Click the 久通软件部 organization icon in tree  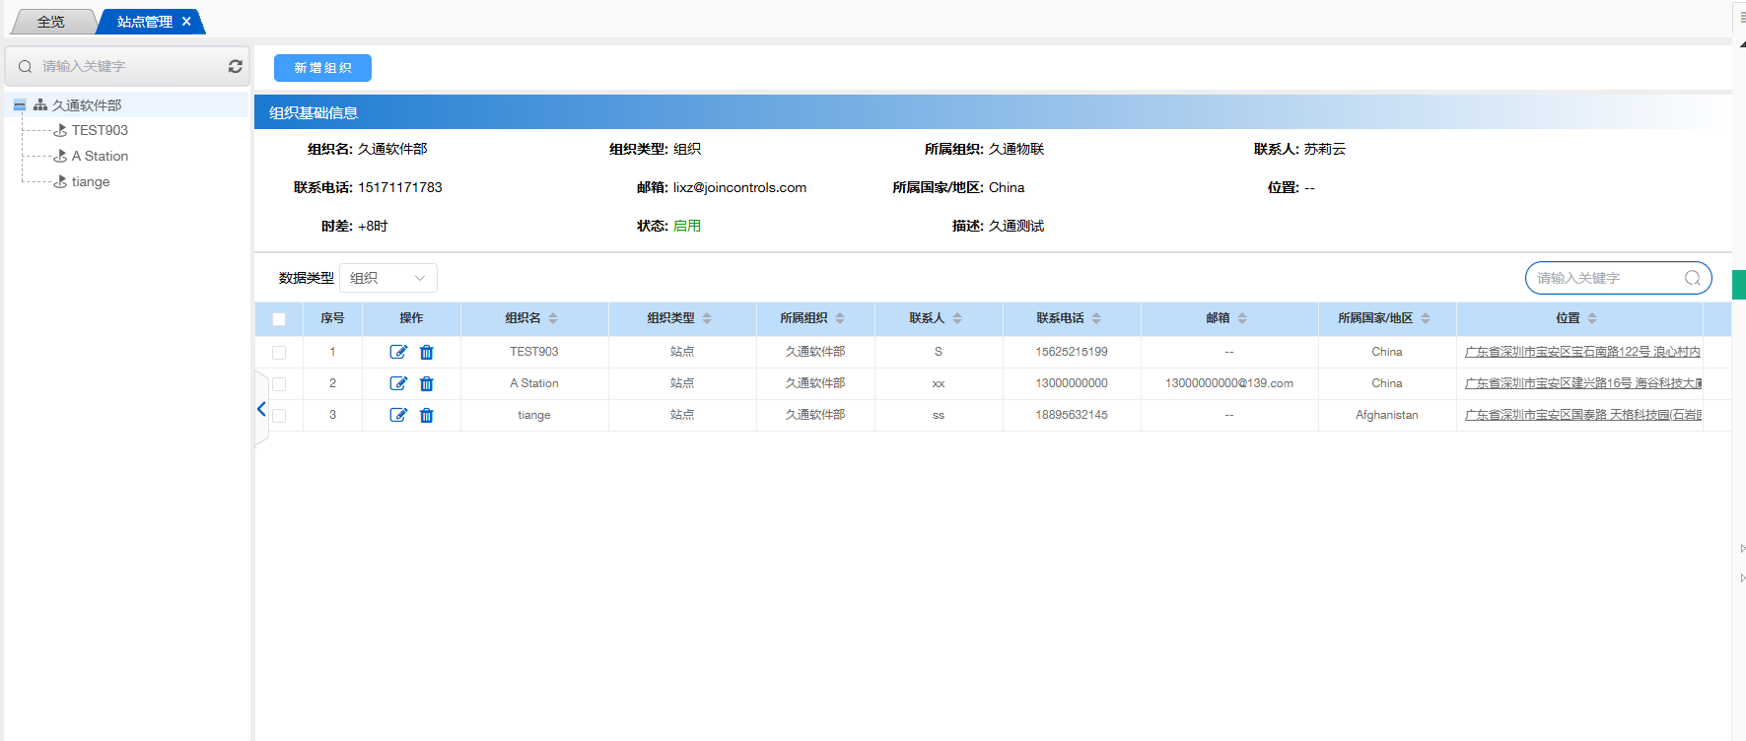pos(40,104)
